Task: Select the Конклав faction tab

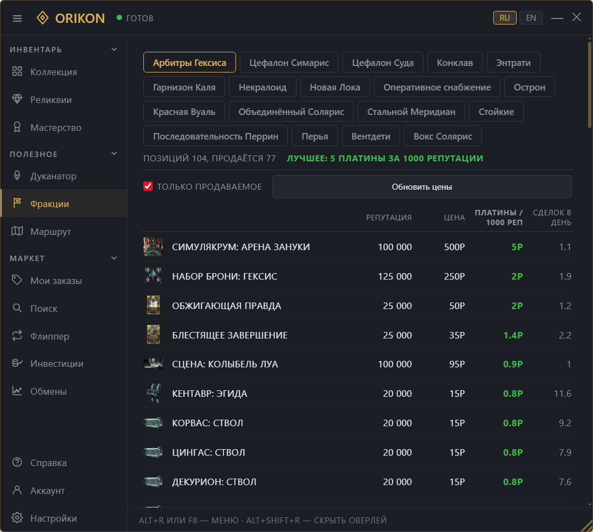Action: pos(455,62)
